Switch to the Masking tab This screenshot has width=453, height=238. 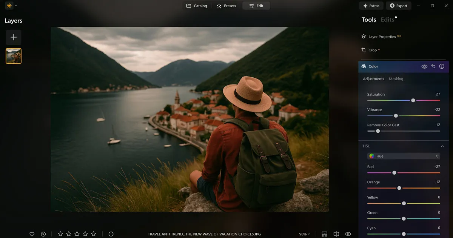[396, 79]
